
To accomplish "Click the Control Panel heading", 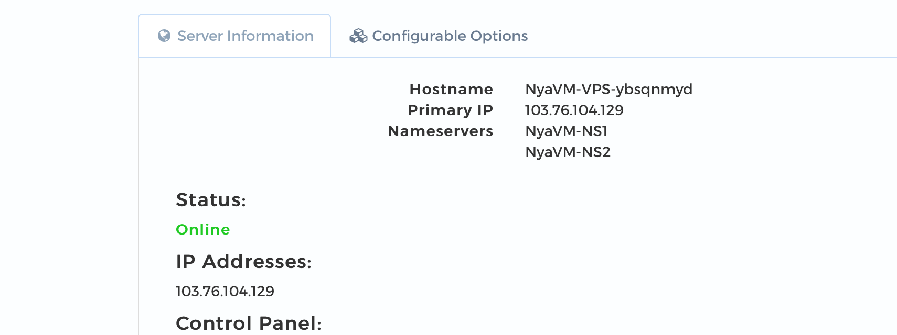I will point(248,323).
